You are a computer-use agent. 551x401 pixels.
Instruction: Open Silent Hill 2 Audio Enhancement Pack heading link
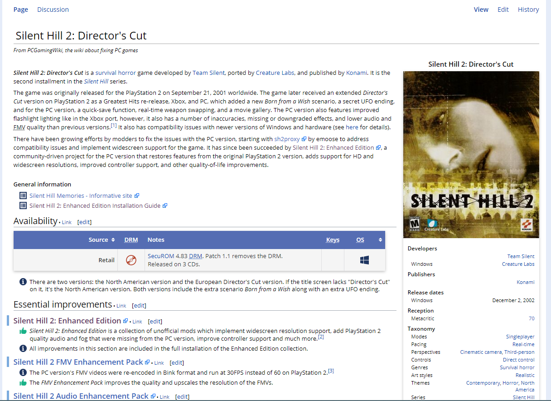81,396
